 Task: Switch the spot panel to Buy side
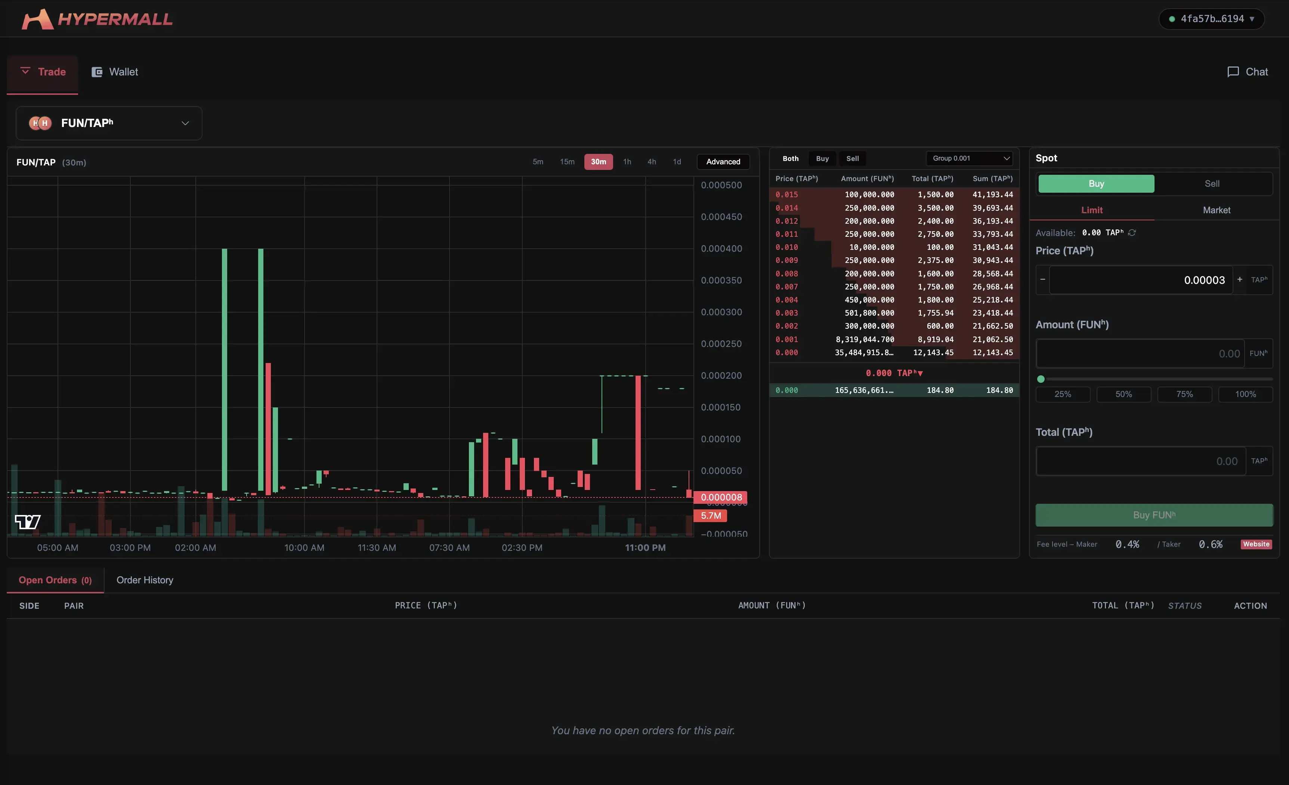coord(1096,184)
